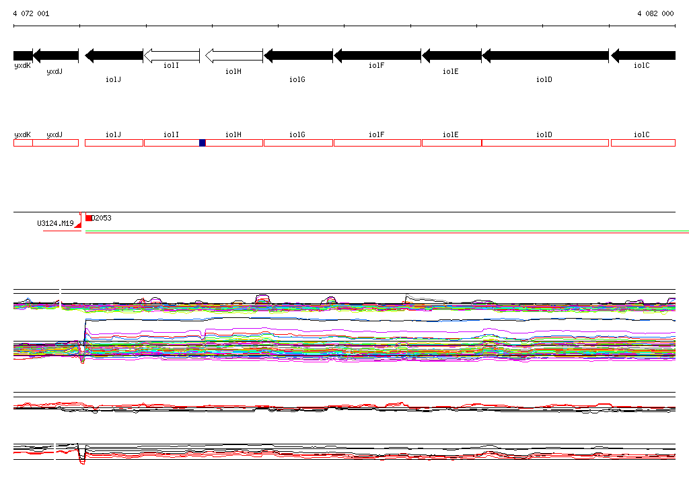This screenshot has width=689, height=480.
Task: Select the long black iolD gene arrow
Action: pos(545,55)
